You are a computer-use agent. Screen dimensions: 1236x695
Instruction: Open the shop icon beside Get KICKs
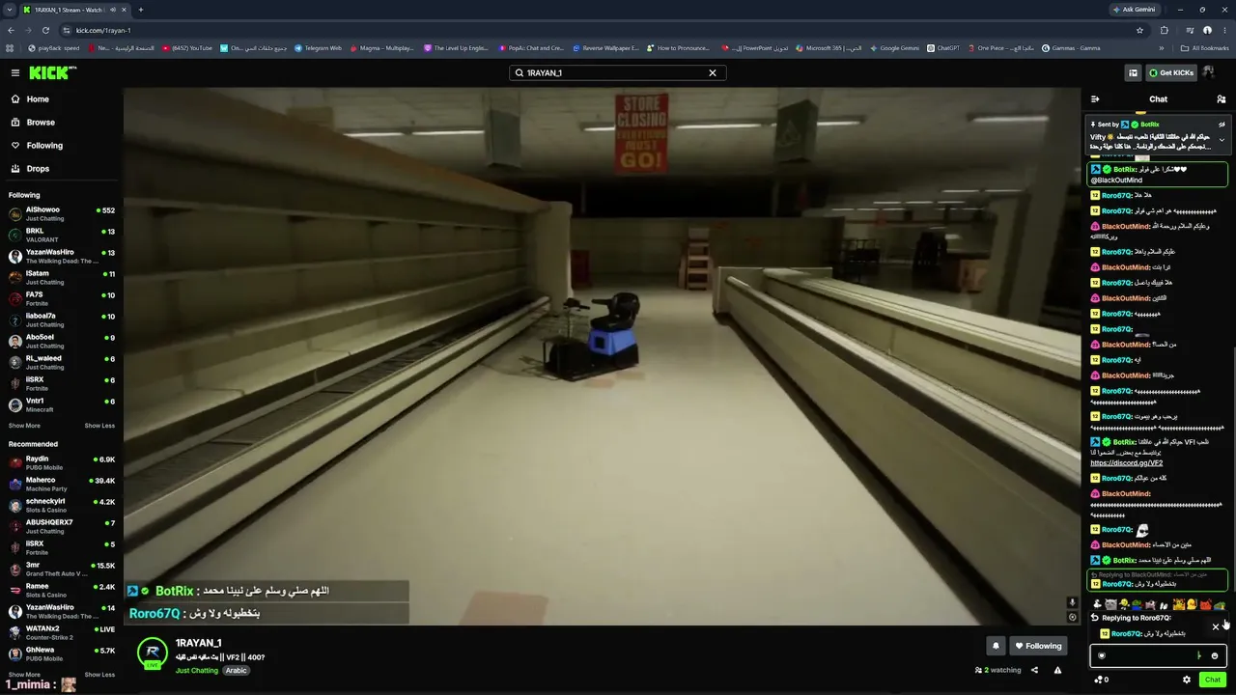click(x=1133, y=72)
